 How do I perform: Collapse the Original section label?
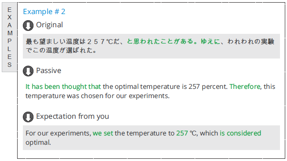[x=49, y=25]
